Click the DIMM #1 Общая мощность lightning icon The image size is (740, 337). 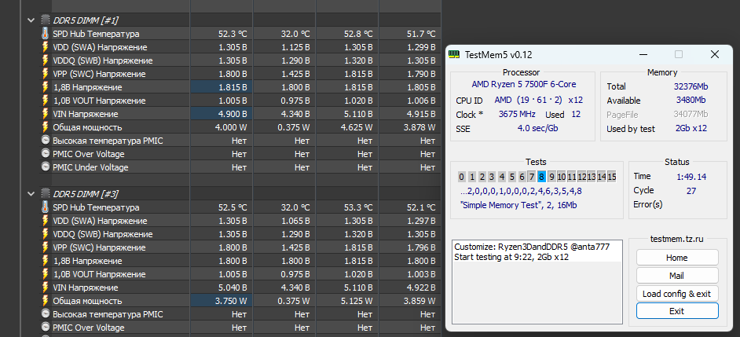[45, 127]
